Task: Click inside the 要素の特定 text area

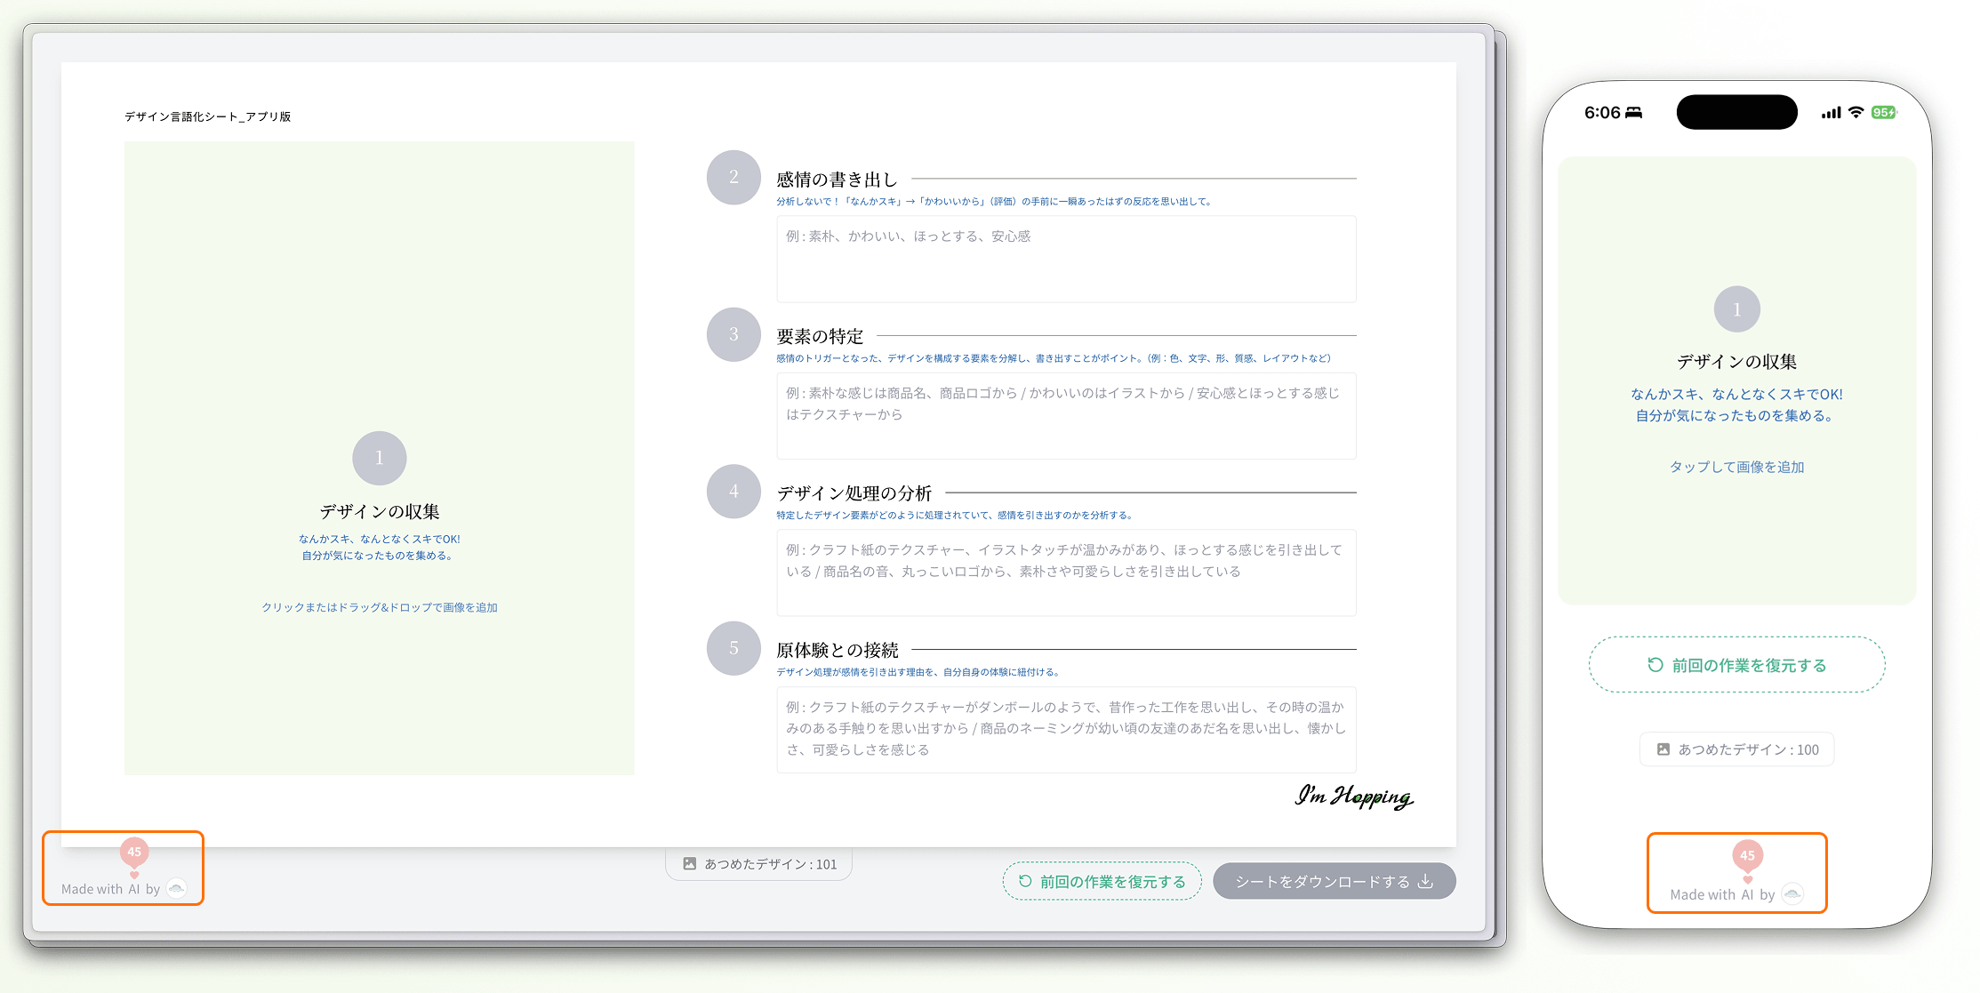Action: [1066, 415]
